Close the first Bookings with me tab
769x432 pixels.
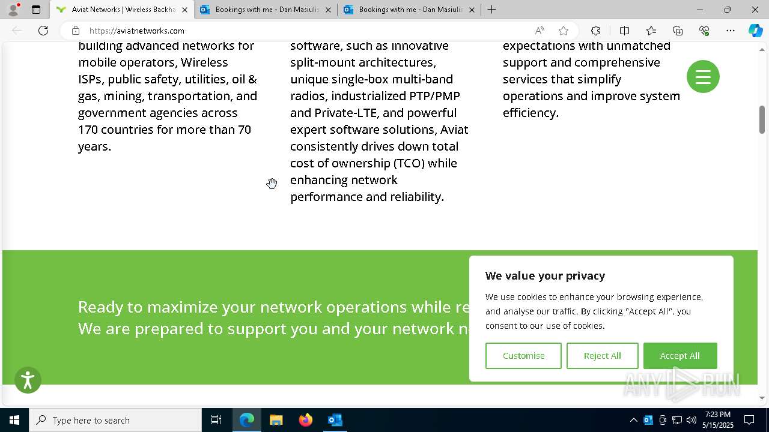click(328, 10)
